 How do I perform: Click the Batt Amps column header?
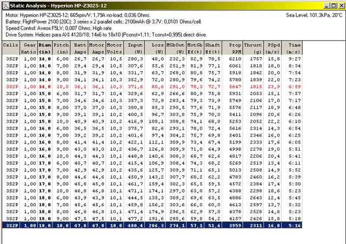[80, 46]
